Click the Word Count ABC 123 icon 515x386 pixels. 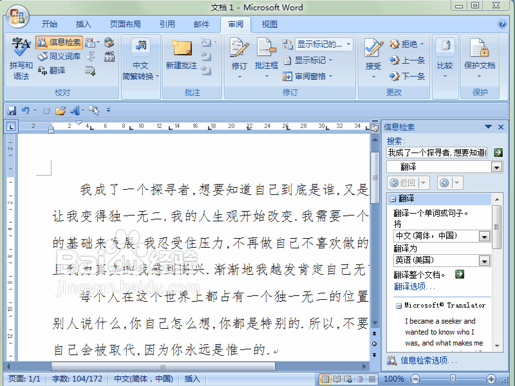[109, 57]
